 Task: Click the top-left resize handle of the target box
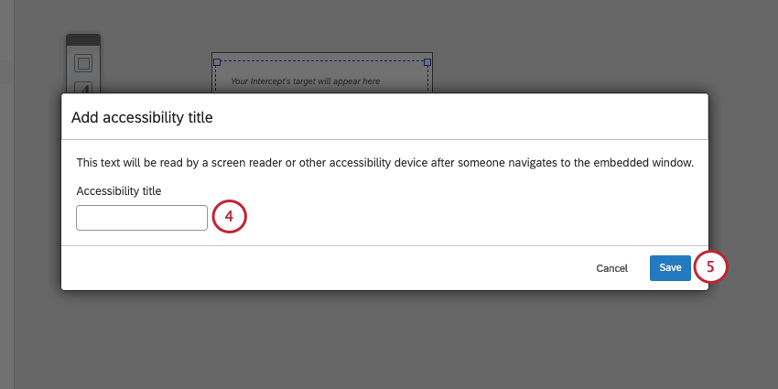pos(217,62)
